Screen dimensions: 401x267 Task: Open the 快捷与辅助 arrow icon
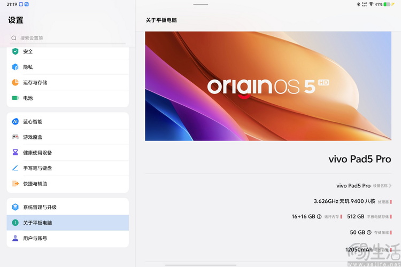tap(16, 184)
